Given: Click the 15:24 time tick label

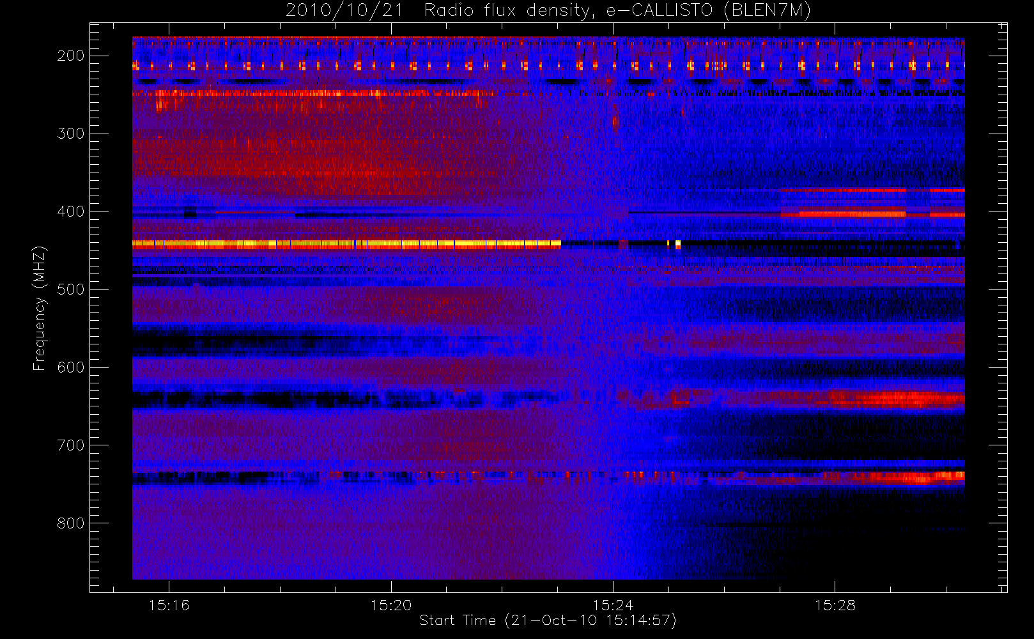Looking at the screenshot, I should click(x=613, y=605).
